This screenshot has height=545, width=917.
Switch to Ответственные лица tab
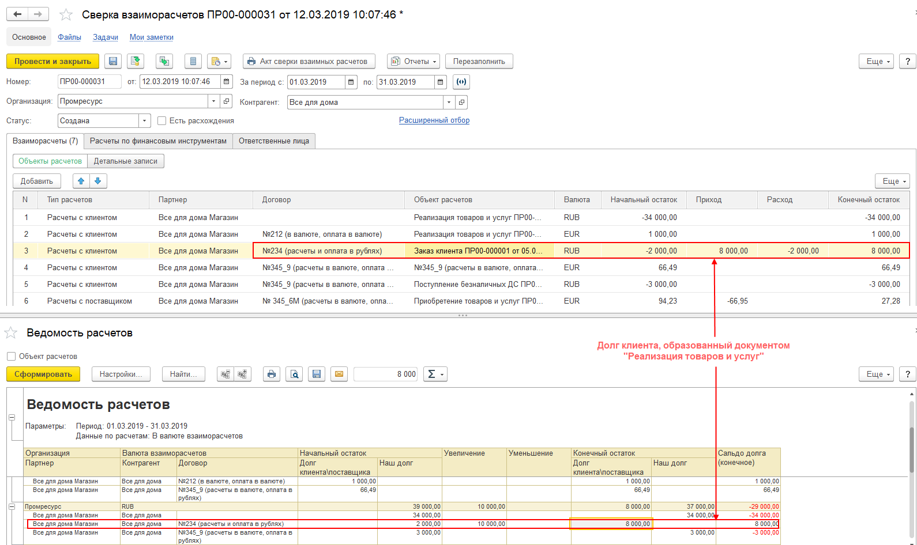274,141
